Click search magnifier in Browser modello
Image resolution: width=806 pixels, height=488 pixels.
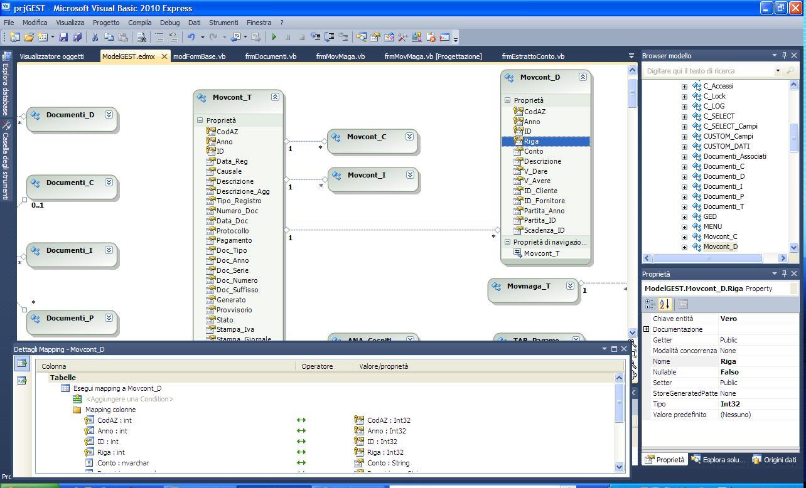pos(792,71)
